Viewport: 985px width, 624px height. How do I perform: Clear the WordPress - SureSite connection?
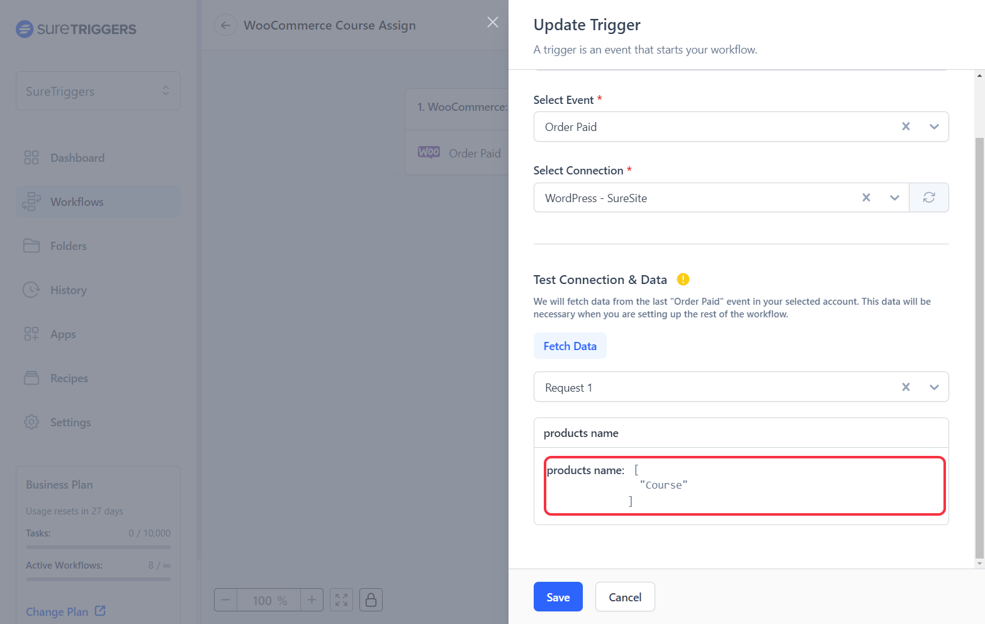coord(866,198)
